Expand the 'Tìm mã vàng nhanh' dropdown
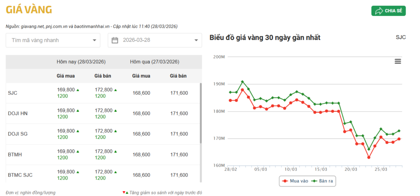The image size is (420, 196). [94, 40]
